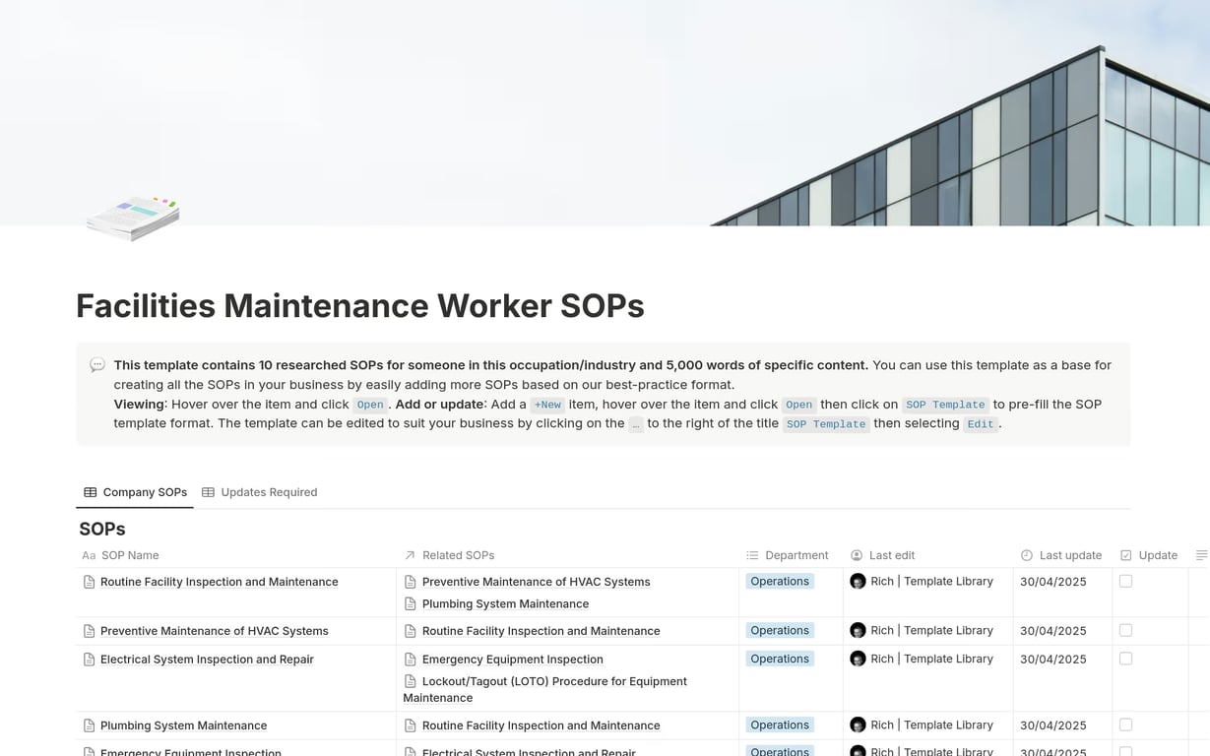1210x756 pixels.
Task: Click avatar in Preventive Maintenance HVAC row
Action: click(858, 630)
